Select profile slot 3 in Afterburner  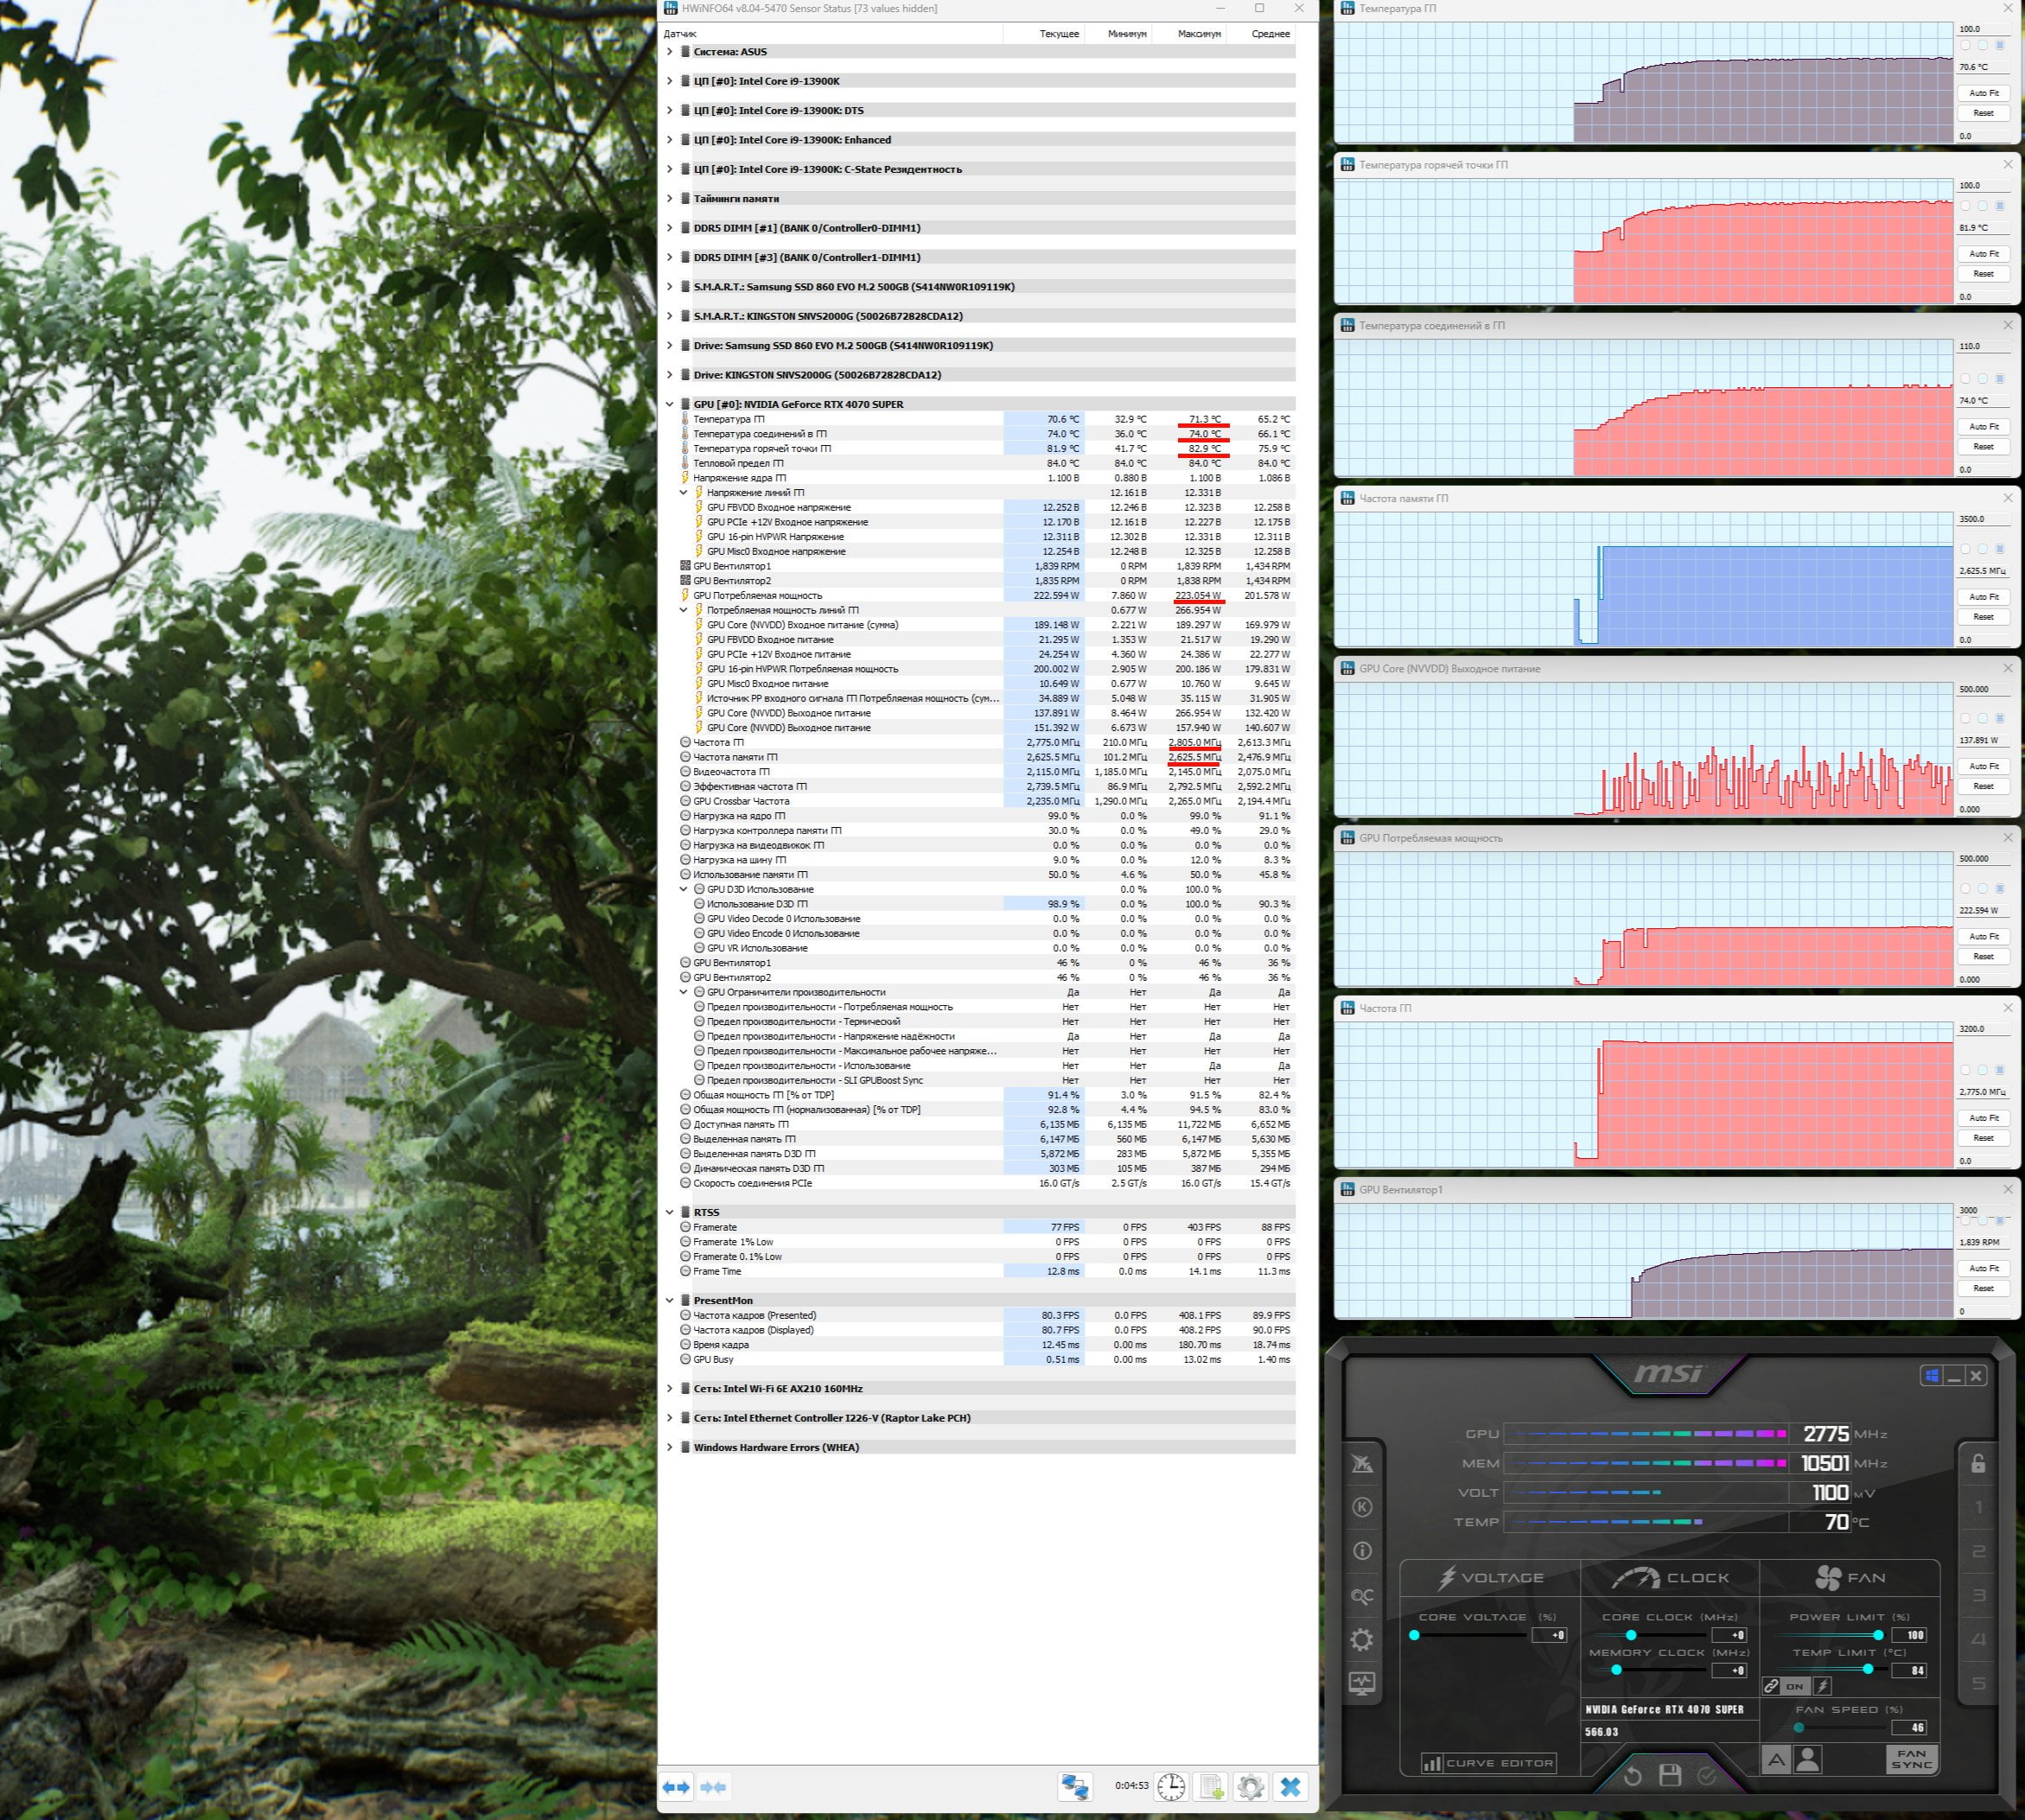click(x=1978, y=1595)
